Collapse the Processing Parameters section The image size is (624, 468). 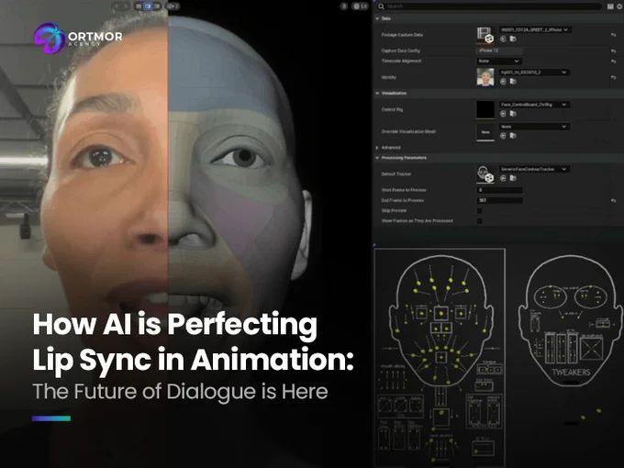click(x=377, y=158)
